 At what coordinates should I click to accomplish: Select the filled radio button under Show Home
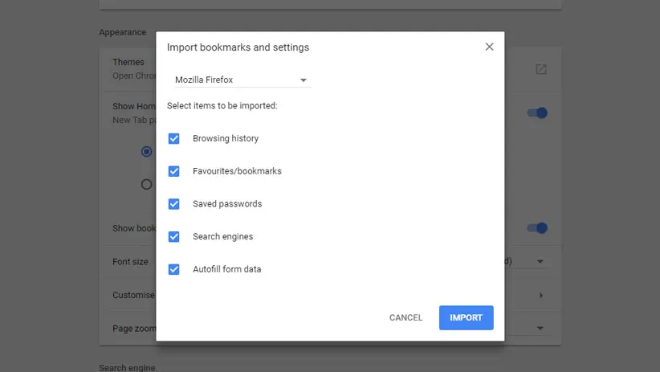(147, 151)
